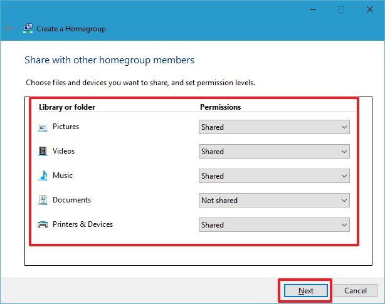Screen dimensions: 385x304
Task: Click the Documents page icon
Action: coord(43,200)
